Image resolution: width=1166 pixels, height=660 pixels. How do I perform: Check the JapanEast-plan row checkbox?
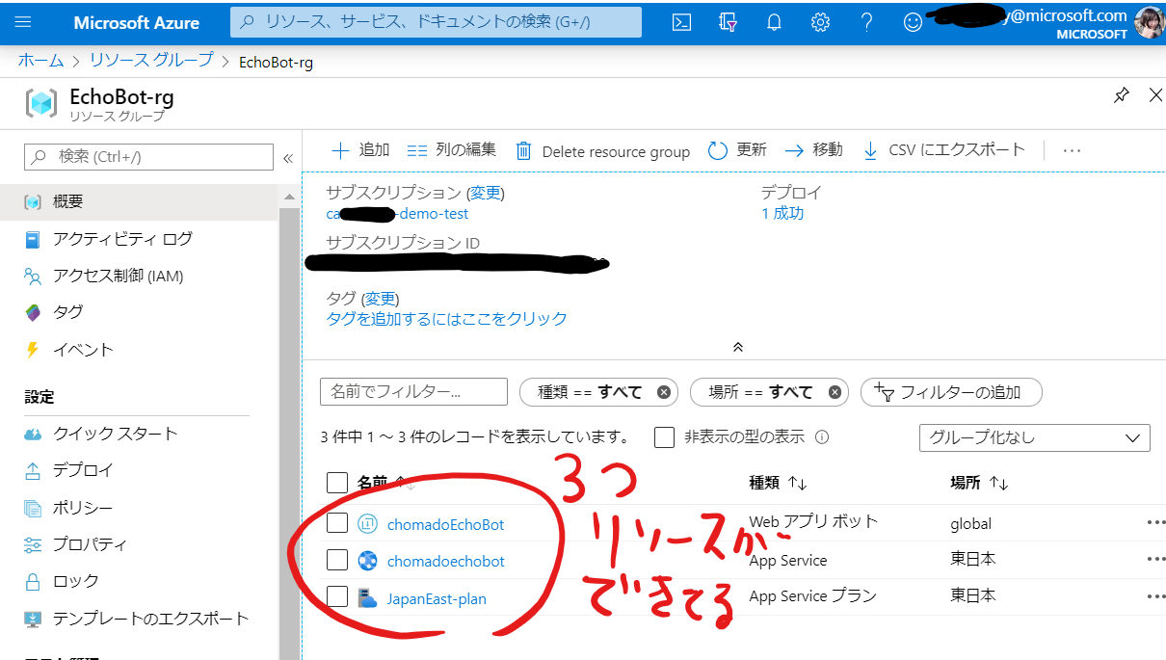click(x=336, y=597)
